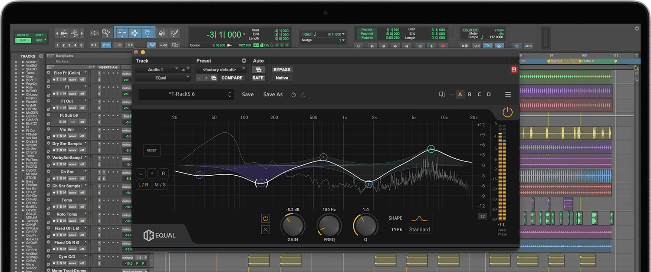
Task: Toggle the EQual main power button
Action: coord(507,112)
